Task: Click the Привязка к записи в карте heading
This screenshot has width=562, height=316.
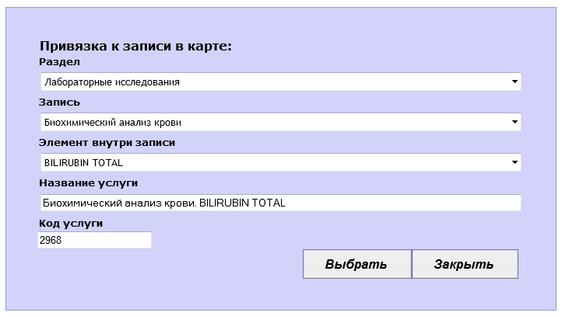Action: coord(135,46)
